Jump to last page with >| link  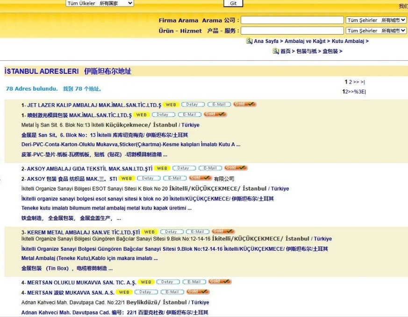pyautogui.click(x=363, y=82)
